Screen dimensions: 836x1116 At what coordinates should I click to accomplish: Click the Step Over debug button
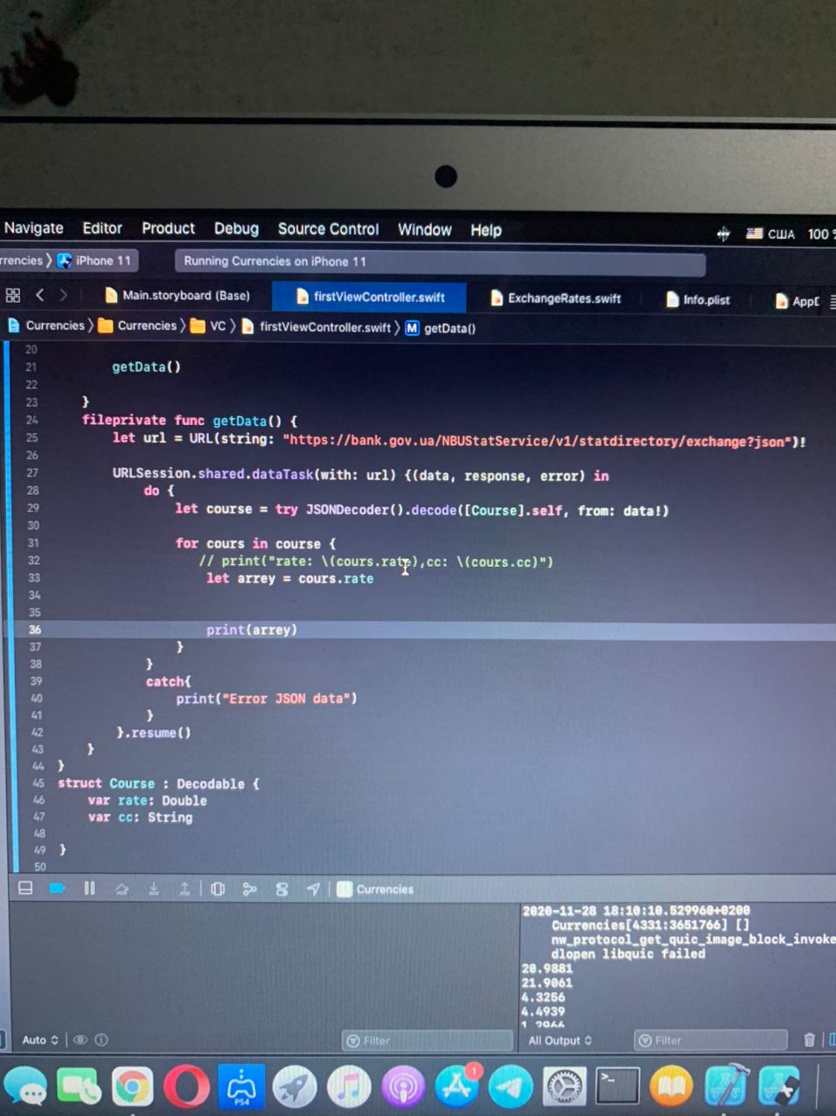pos(122,889)
